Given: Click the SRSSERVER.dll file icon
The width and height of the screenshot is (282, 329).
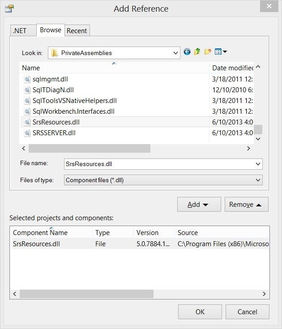Looking at the screenshot, I should pyautogui.click(x=27, y=133).
